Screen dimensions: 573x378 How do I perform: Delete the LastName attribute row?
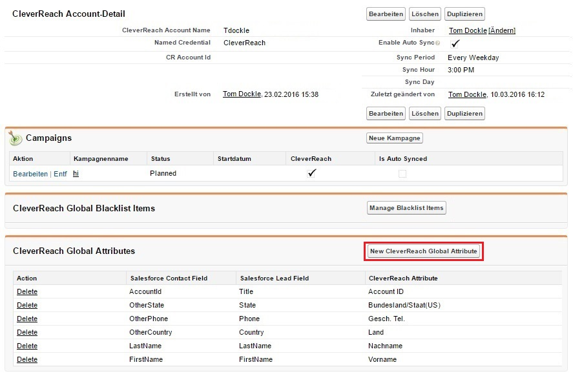tap(27, 346)
